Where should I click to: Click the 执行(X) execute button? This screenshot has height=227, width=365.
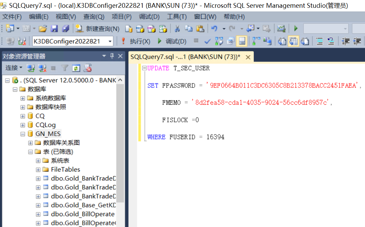click(136, 41)
